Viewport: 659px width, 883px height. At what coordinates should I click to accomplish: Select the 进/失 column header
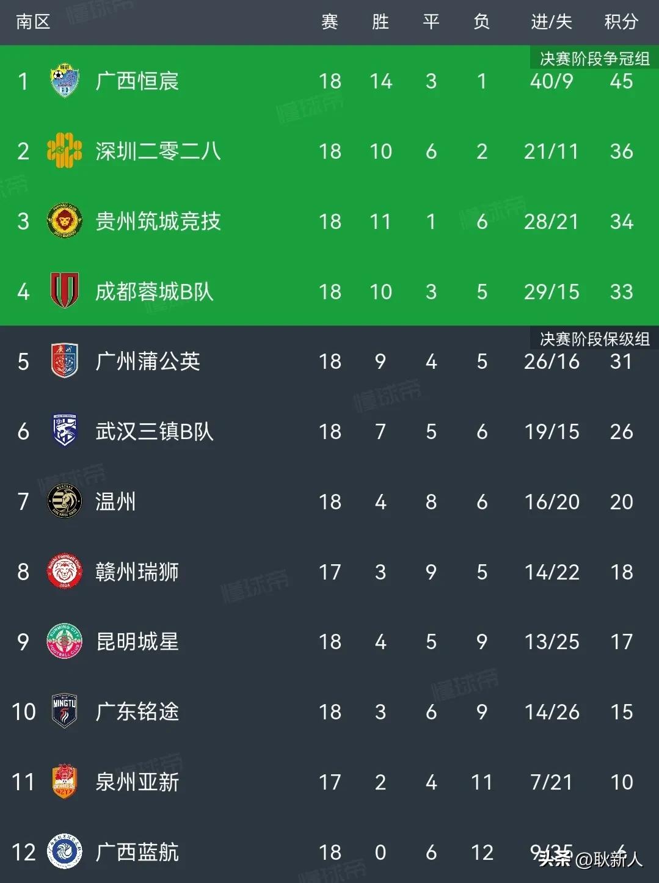[552, 22]
